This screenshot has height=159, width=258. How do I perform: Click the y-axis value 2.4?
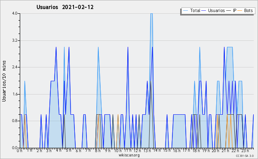15,67
